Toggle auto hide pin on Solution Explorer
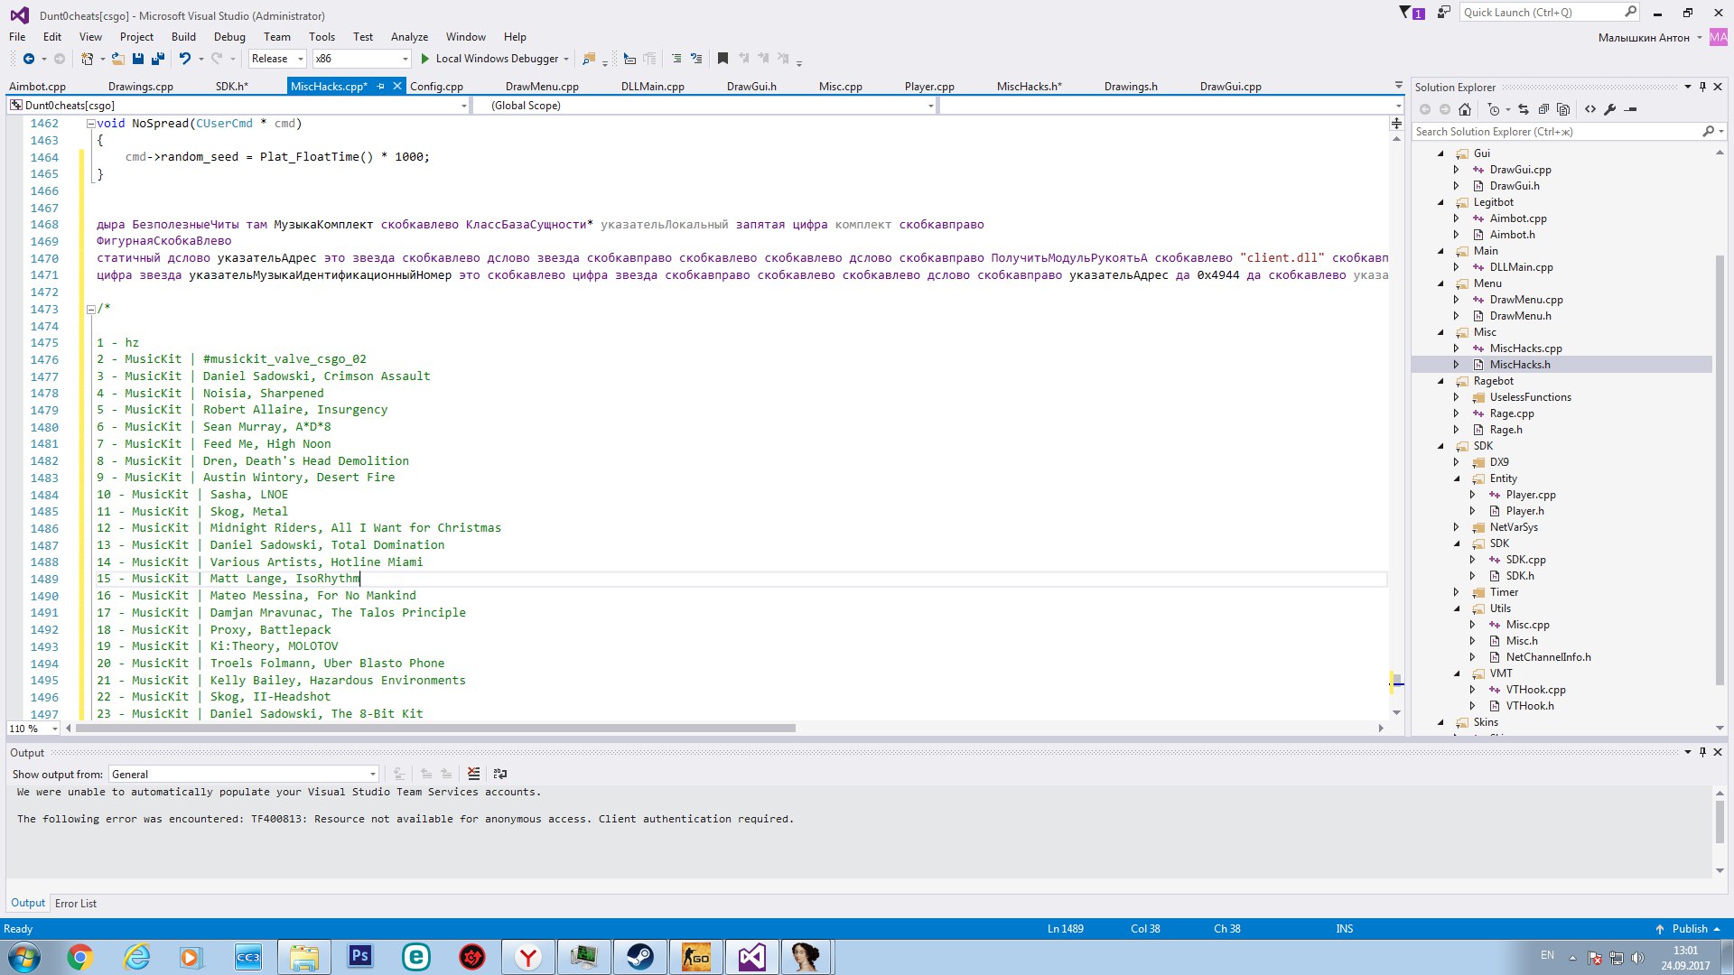1734x975 pixels. coord(1702,88)
